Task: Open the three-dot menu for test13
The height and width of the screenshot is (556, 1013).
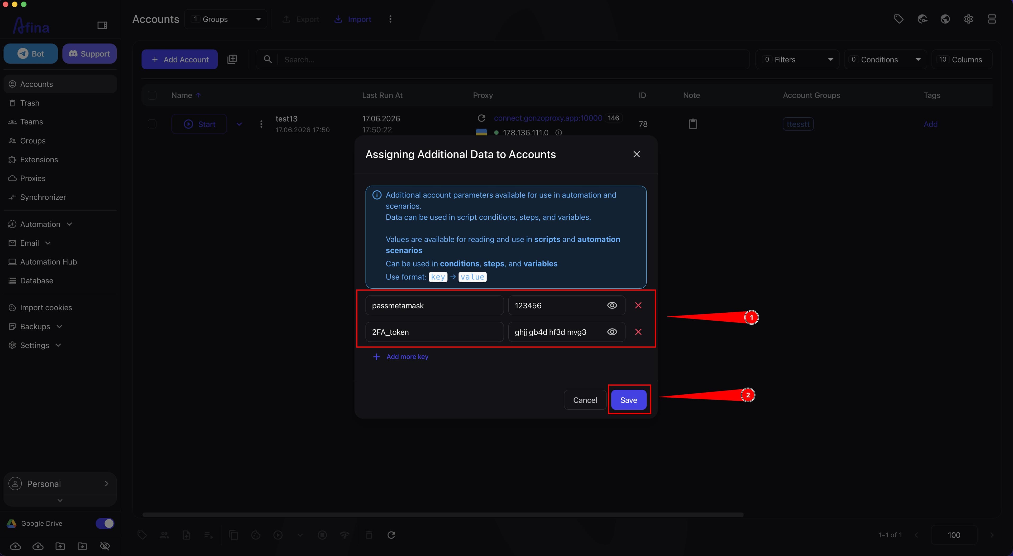Action: coord(261,124)
